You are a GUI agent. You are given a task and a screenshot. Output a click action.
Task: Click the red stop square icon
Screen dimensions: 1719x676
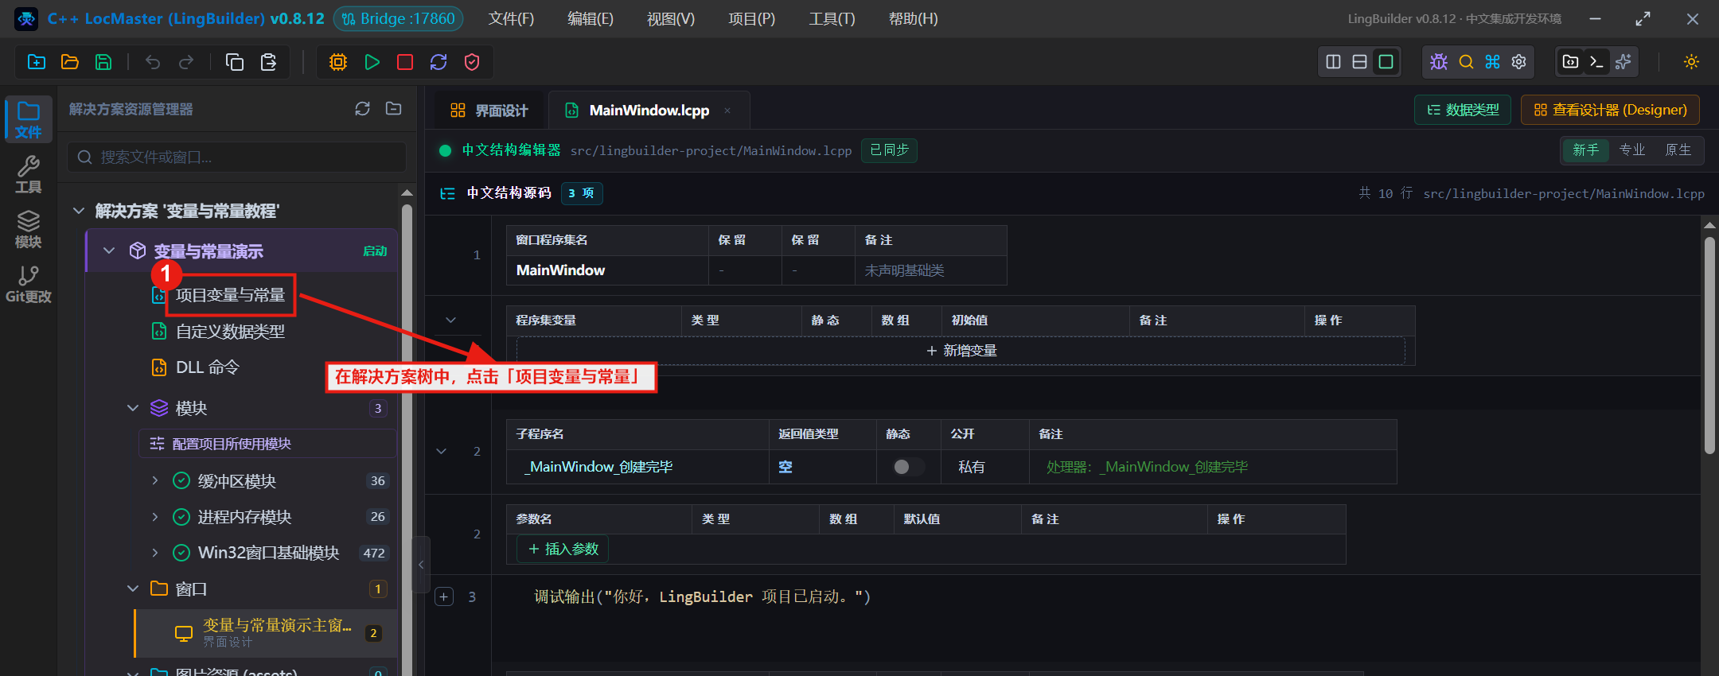pyautogui.click(x=405, y=62)
